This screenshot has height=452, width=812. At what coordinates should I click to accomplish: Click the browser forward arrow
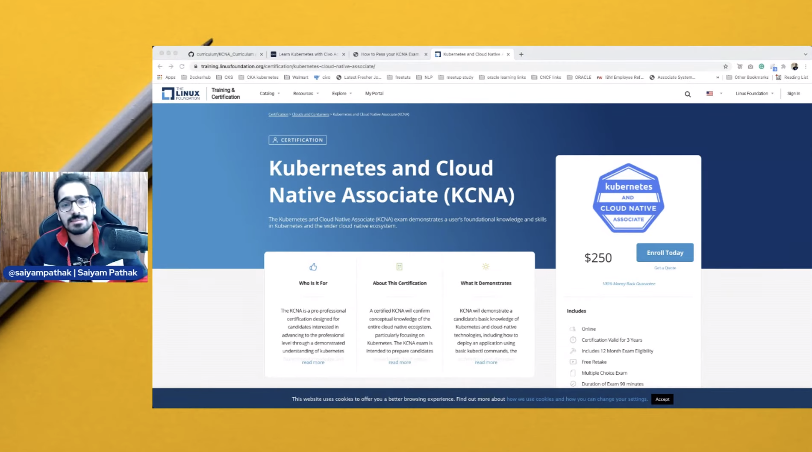[x=171, y=66]
